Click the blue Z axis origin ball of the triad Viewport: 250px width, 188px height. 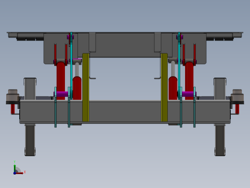tap(14, 173)
